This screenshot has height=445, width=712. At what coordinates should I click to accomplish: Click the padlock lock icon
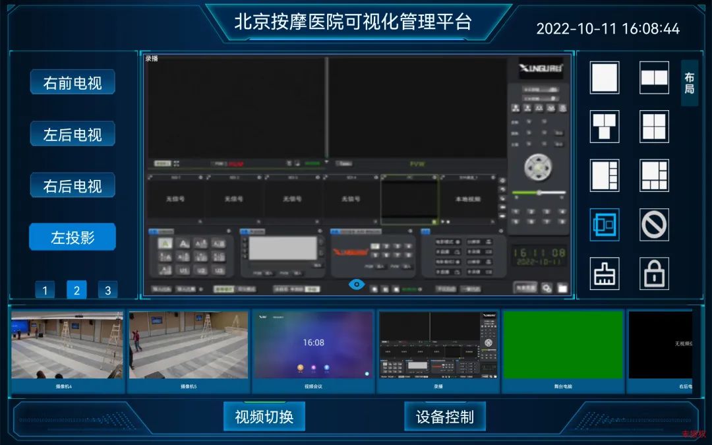(654, 274)
